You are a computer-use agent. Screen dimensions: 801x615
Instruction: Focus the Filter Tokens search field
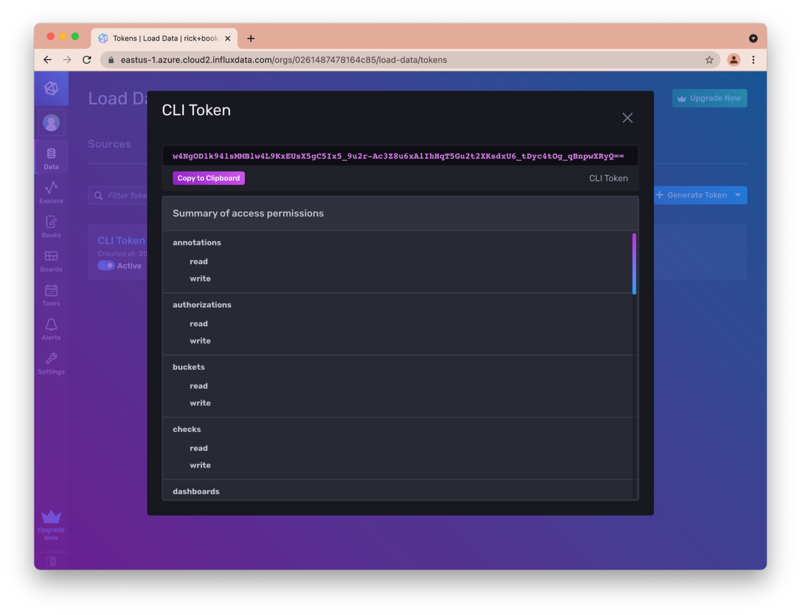pos(118,195)
